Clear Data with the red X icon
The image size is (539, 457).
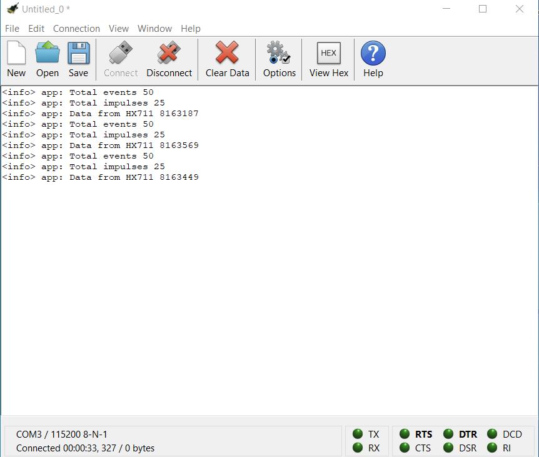tap(227, 52)
